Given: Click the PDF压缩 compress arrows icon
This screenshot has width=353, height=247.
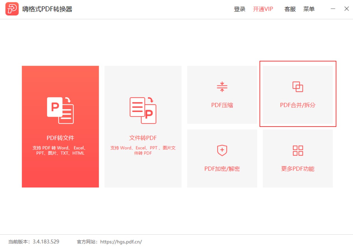Looking at the screenshot, I should coord(222,87).
